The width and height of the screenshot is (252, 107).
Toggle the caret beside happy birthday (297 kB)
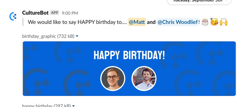tap(73, 106)
